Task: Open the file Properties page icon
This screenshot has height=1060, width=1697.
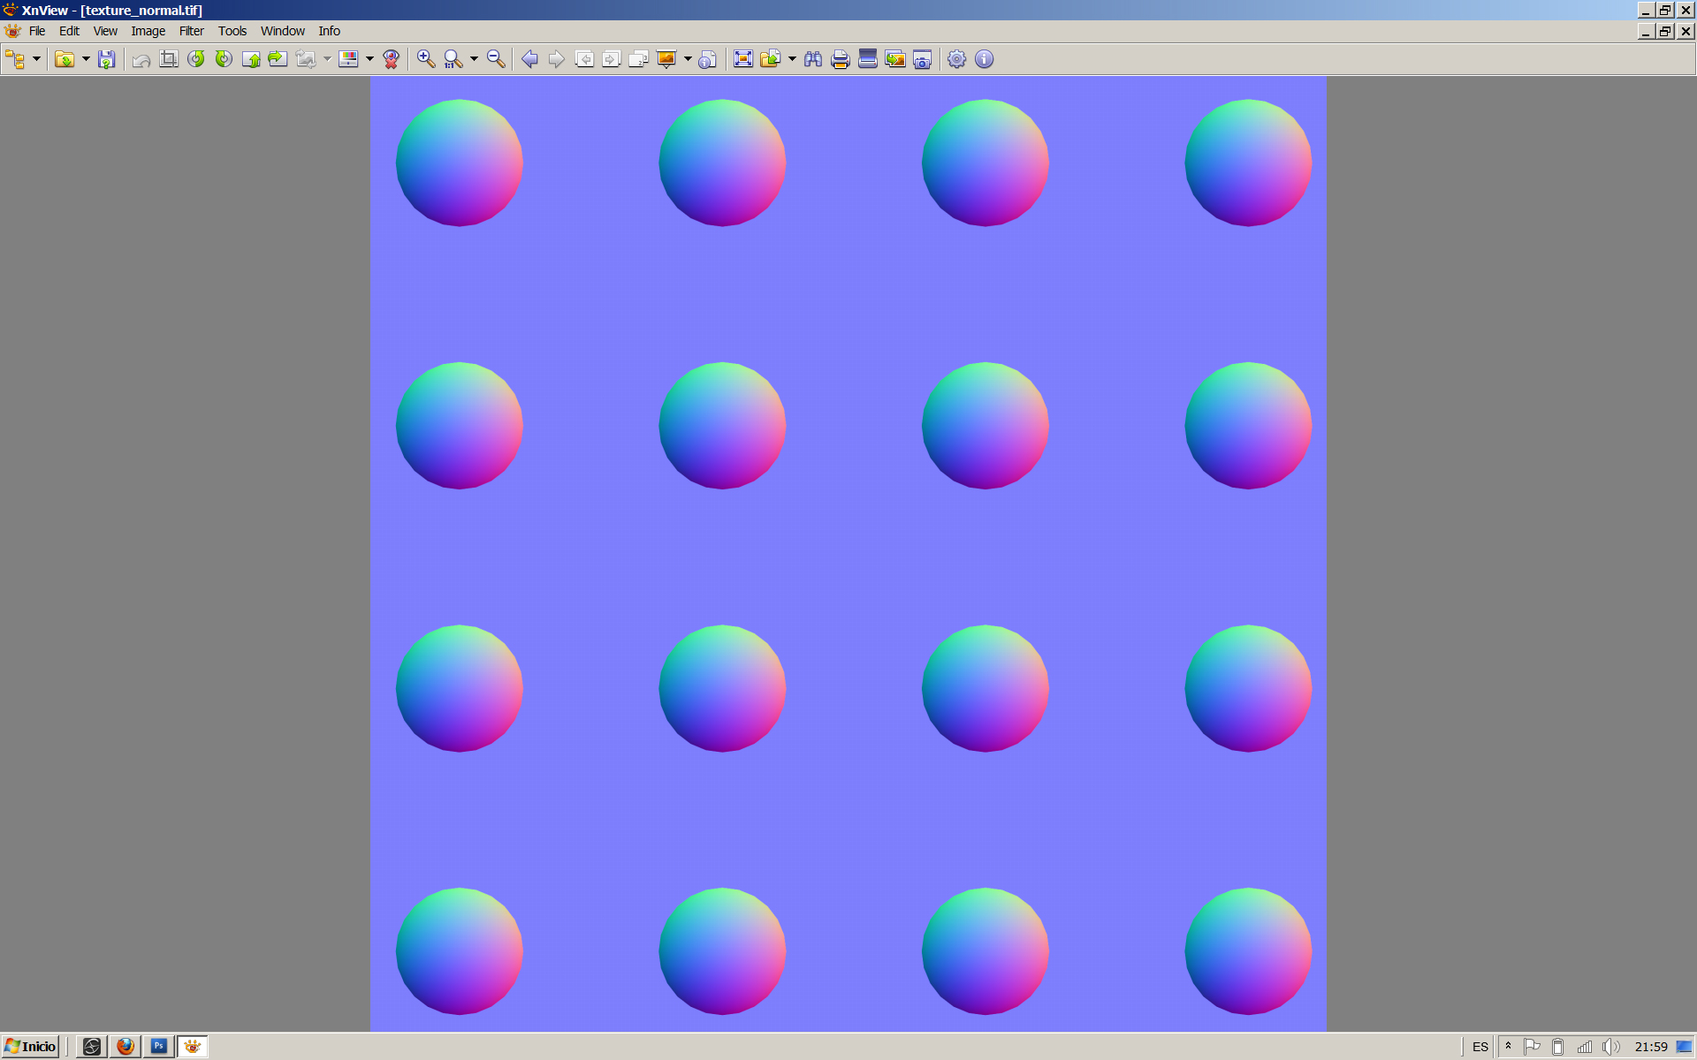Action: tap(708, 59)
